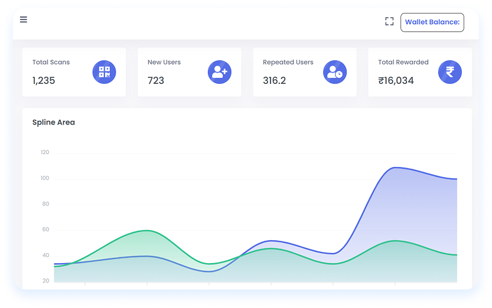This screenshot has height=308, width=492.
Task: Click the 723 new users value
Action: tap(156, 80)
